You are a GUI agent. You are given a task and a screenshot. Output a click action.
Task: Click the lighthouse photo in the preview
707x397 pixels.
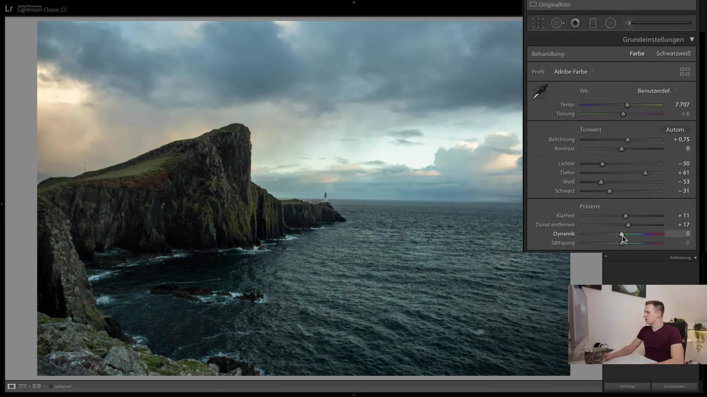click(303, 198)
